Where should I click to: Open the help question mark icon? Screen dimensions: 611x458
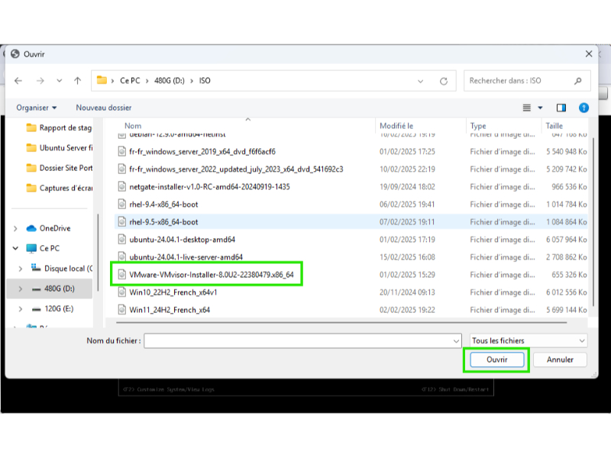(x=584, y=108)
